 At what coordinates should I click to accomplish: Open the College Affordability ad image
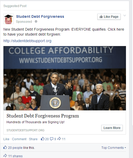65,78
